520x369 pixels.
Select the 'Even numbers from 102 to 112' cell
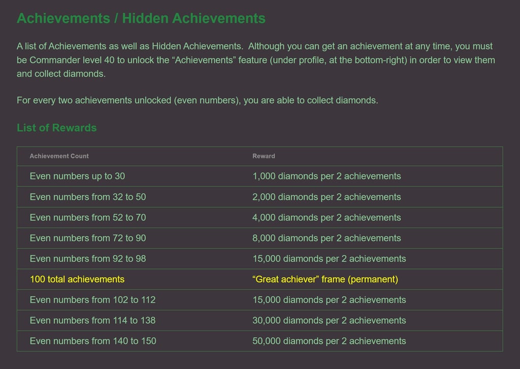[92, 300]
